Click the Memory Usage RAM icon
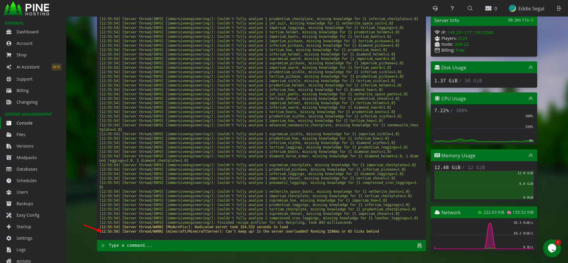 click(437, 156)
